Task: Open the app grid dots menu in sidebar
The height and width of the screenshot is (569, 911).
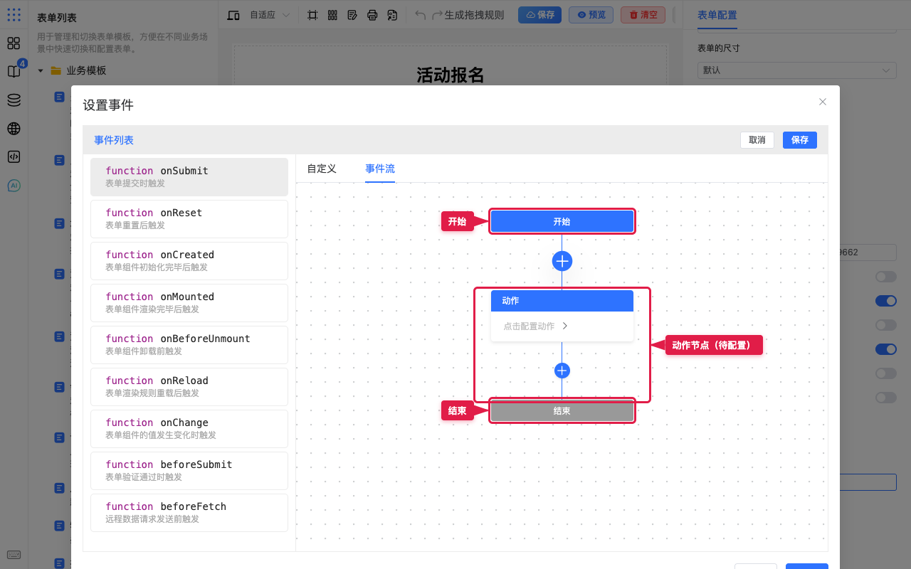Action: point(14,15)
